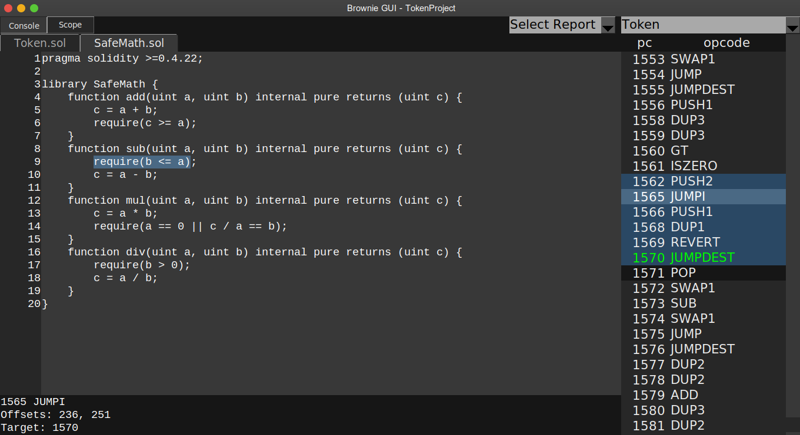Click the opcode column header
This screenshot has height=435, width=800.
[x=726, y=42]
